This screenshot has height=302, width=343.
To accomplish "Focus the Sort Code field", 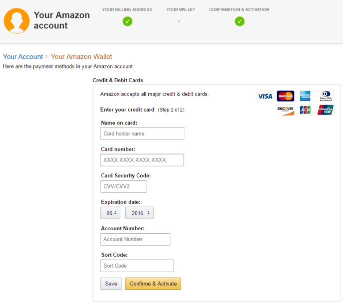I will [137, 266].
